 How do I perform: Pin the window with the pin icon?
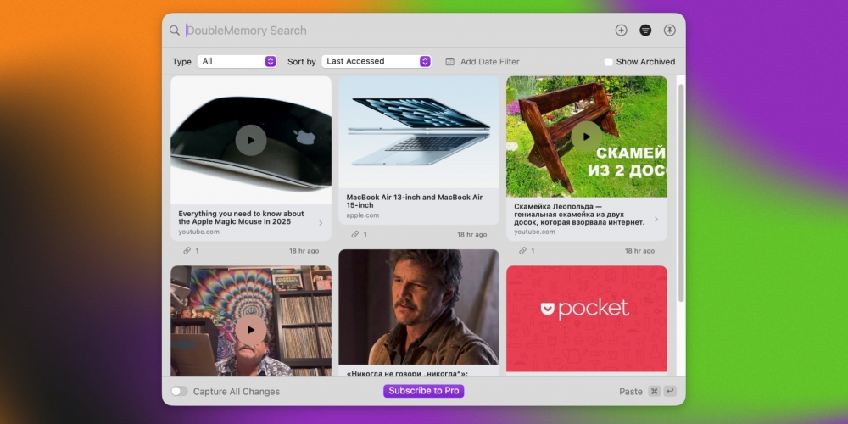coord(670,31)
